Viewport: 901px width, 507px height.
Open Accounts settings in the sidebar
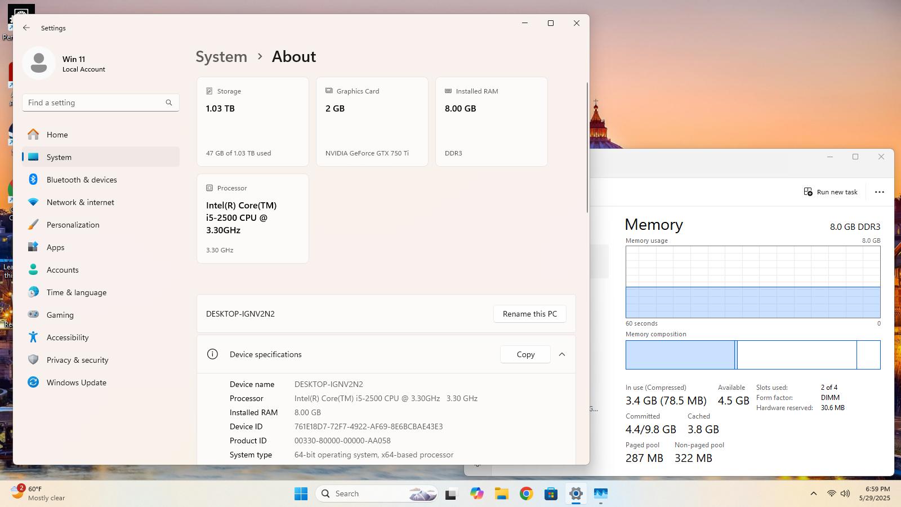[101, 270]
